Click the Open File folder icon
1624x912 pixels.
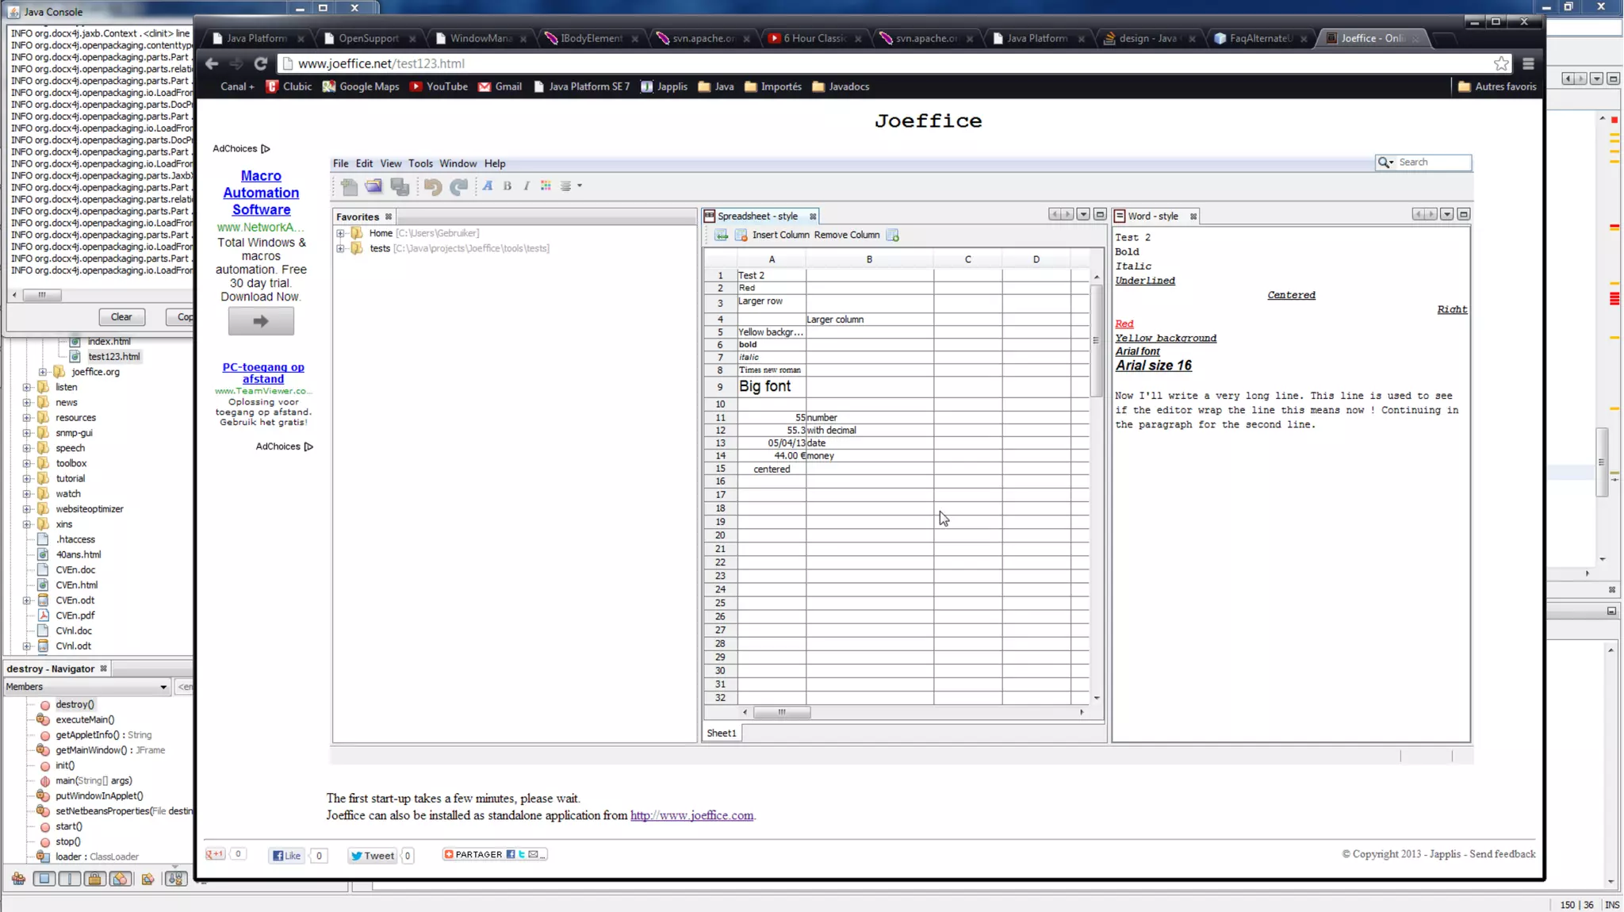click(373, 186)
